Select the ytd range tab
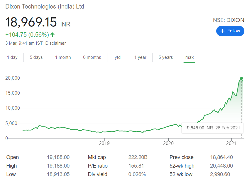The width and height of the screenshot is (252, 182). (118, 57)
